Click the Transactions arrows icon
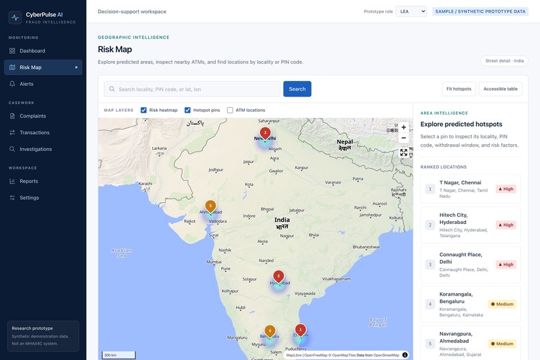This screenshot has width=540, height=360. click(13, 133)
